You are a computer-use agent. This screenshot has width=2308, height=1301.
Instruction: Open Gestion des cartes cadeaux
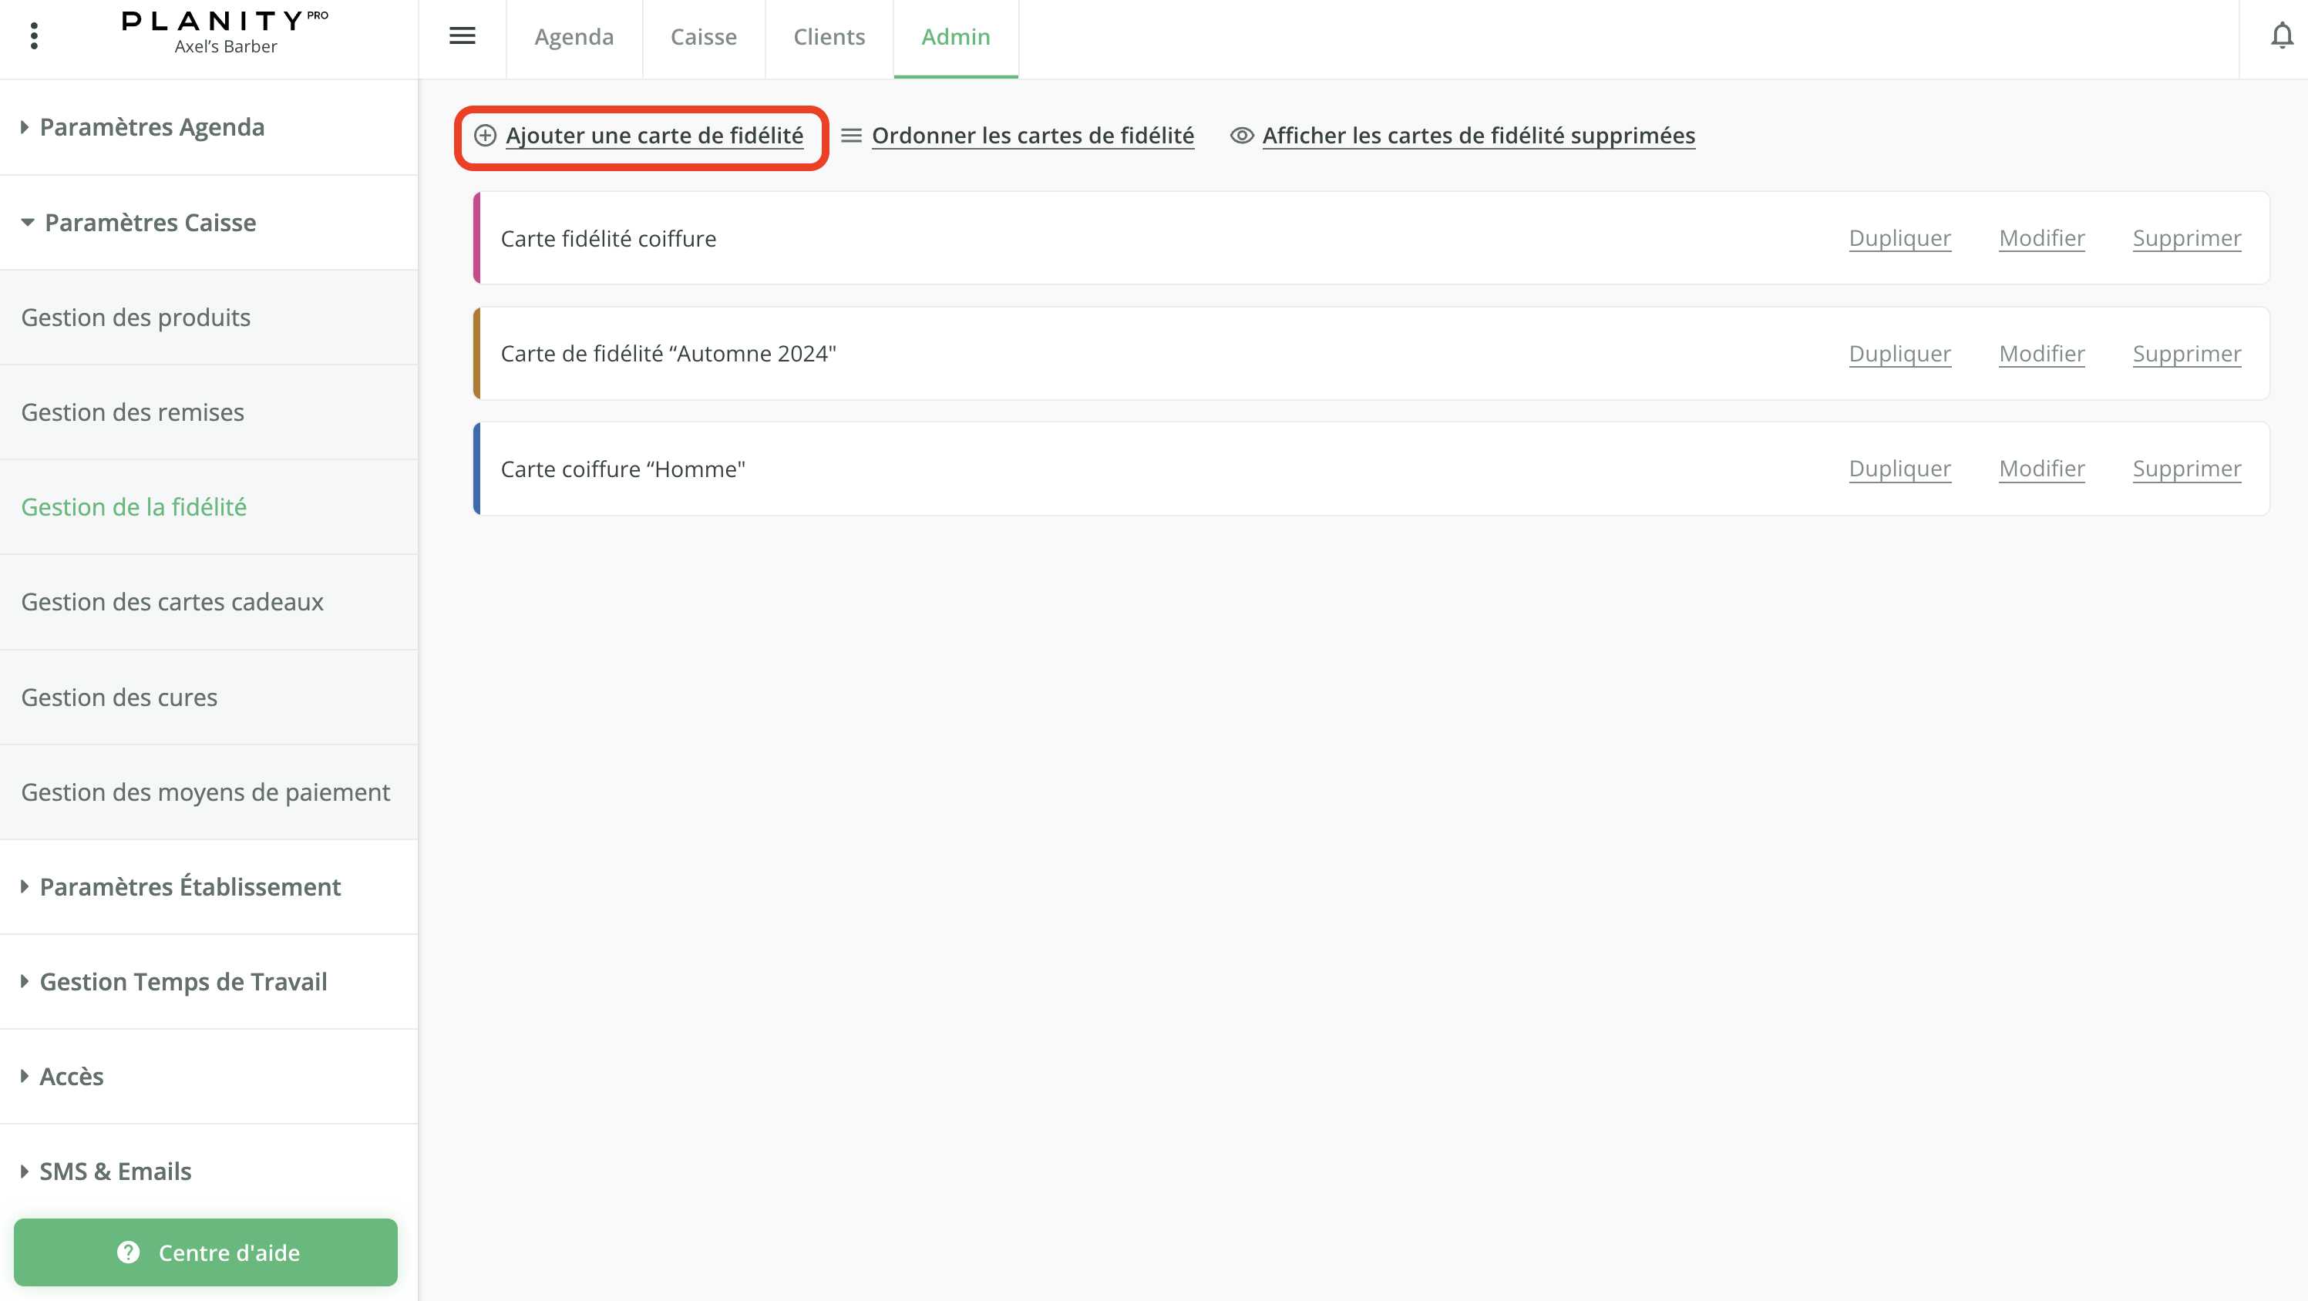pyautogui.click(x=172, y=601)
